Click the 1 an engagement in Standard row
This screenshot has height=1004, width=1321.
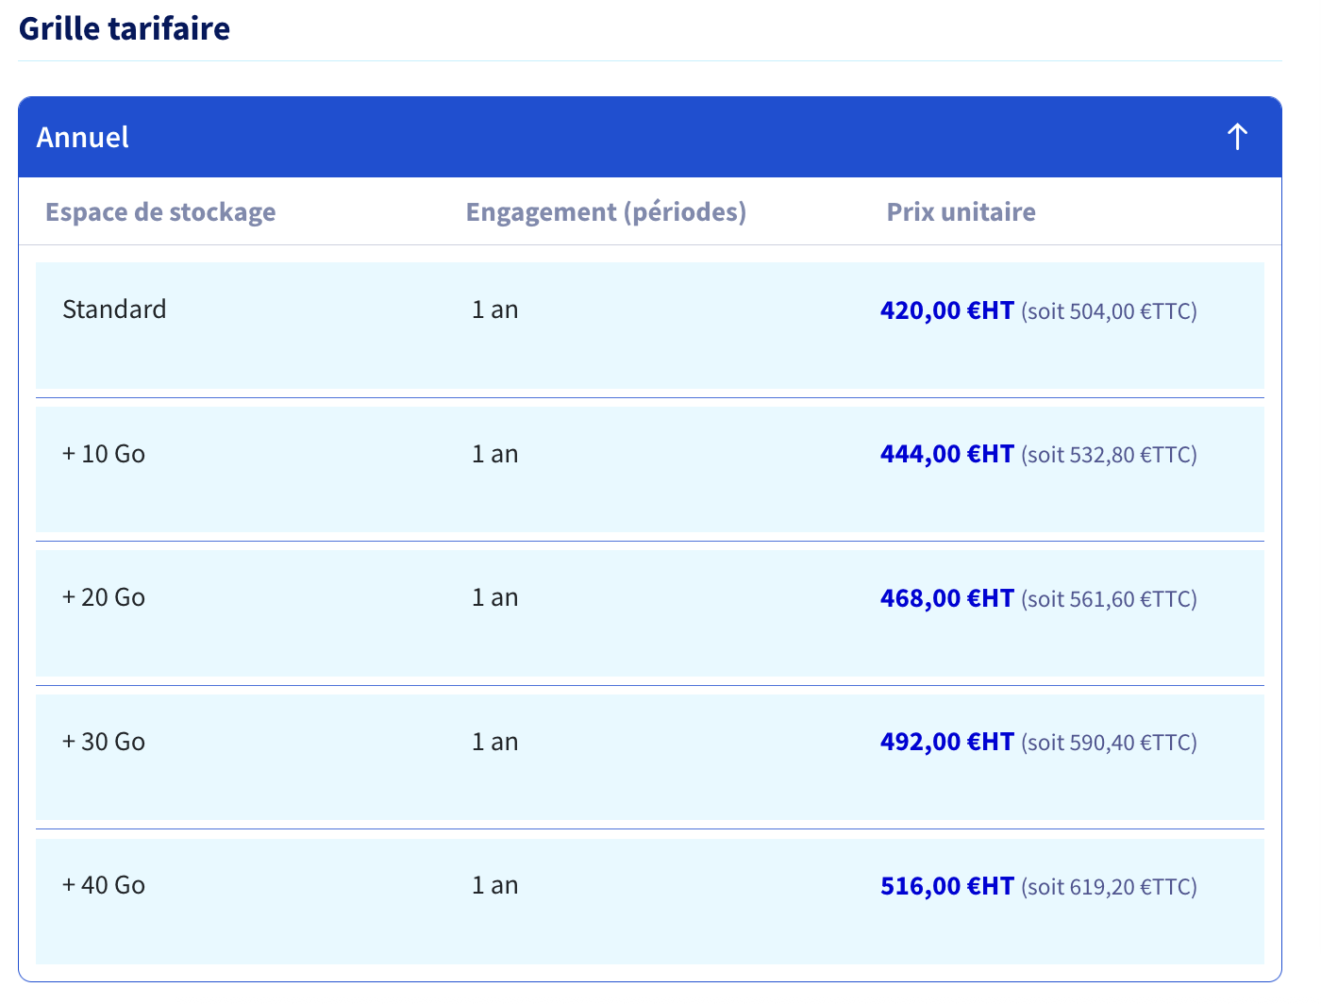(495, 310)
